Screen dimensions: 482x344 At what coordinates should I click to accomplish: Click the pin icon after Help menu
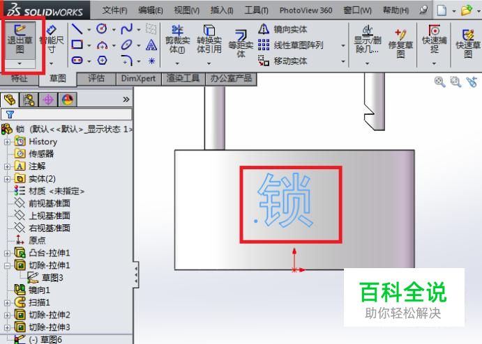[x=423, y=10]
